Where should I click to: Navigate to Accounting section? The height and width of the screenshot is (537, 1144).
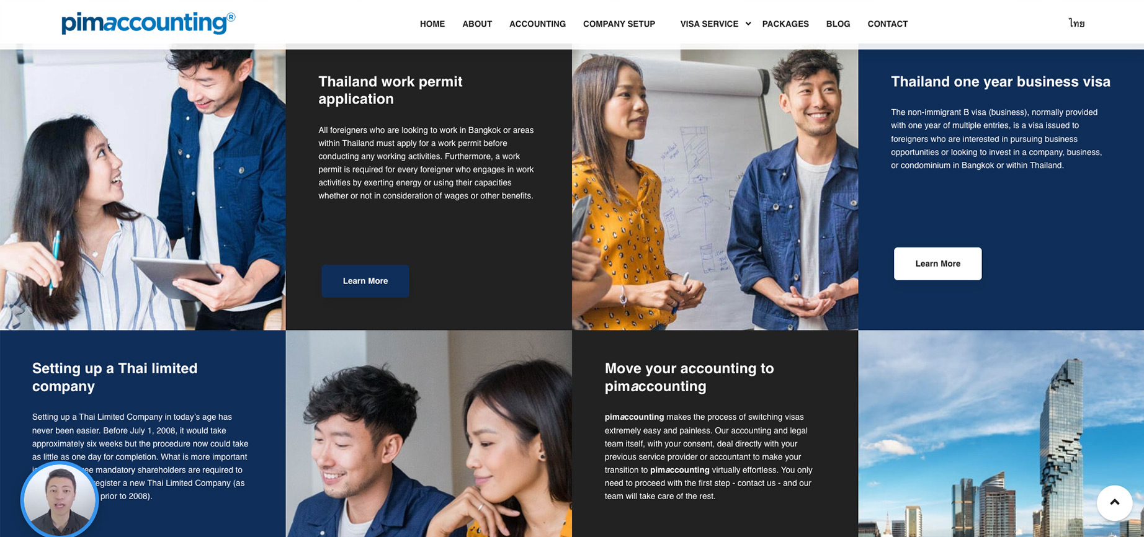[537, 24]
